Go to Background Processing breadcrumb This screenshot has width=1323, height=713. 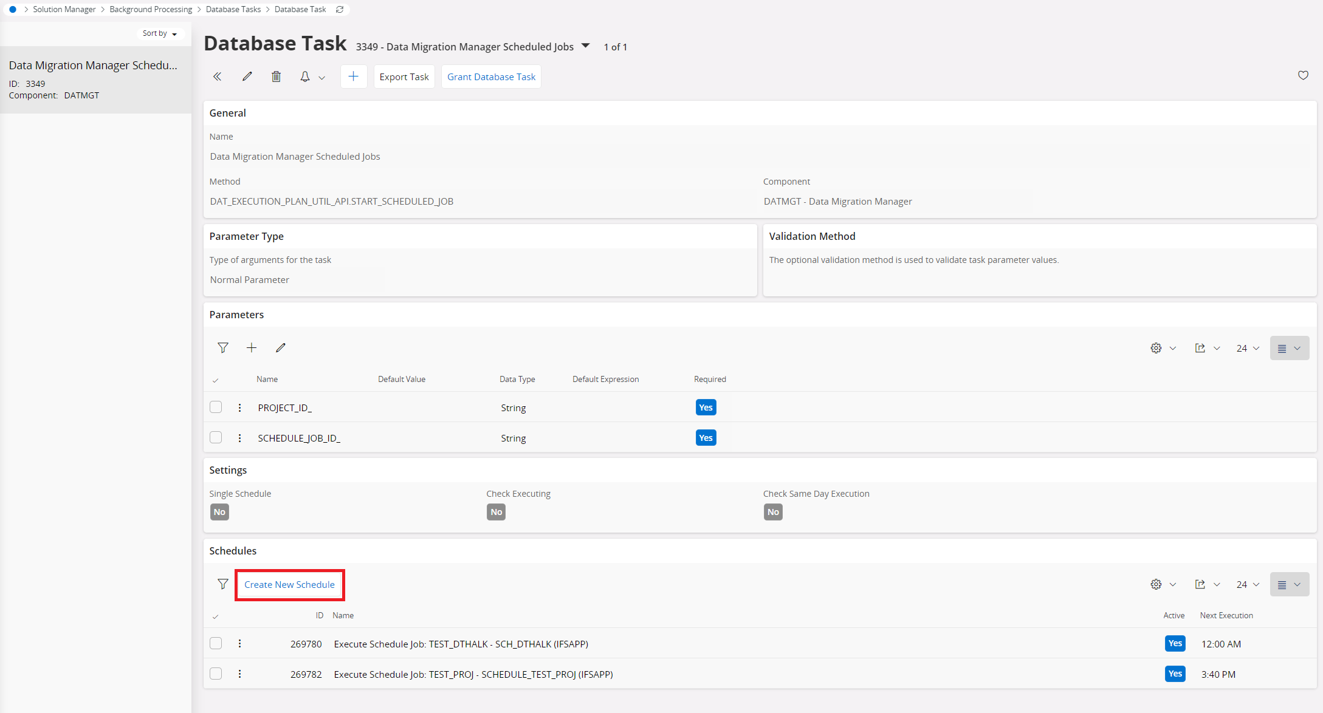[x=151, y=9]
